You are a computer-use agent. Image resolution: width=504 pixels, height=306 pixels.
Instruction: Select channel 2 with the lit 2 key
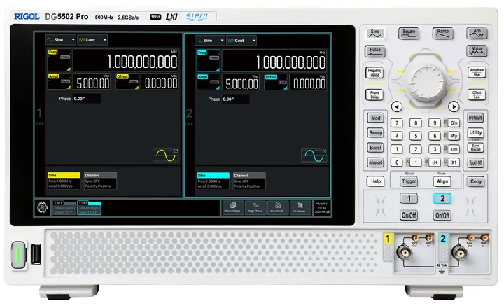(x=442, y=198)
